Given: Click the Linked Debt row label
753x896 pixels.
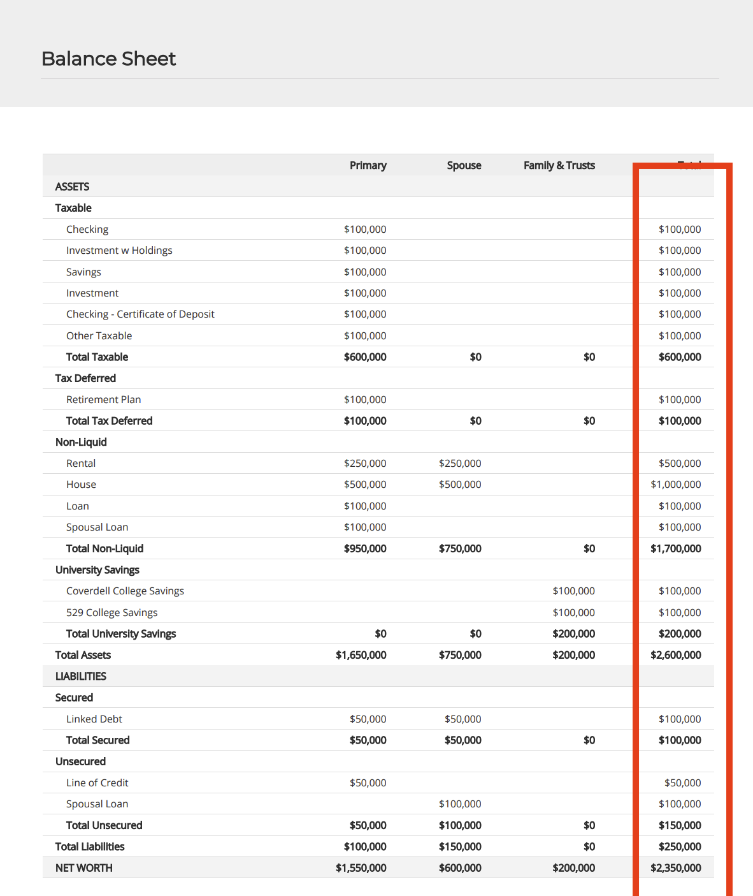Looking at the screenshot, I should click(94, 719).
